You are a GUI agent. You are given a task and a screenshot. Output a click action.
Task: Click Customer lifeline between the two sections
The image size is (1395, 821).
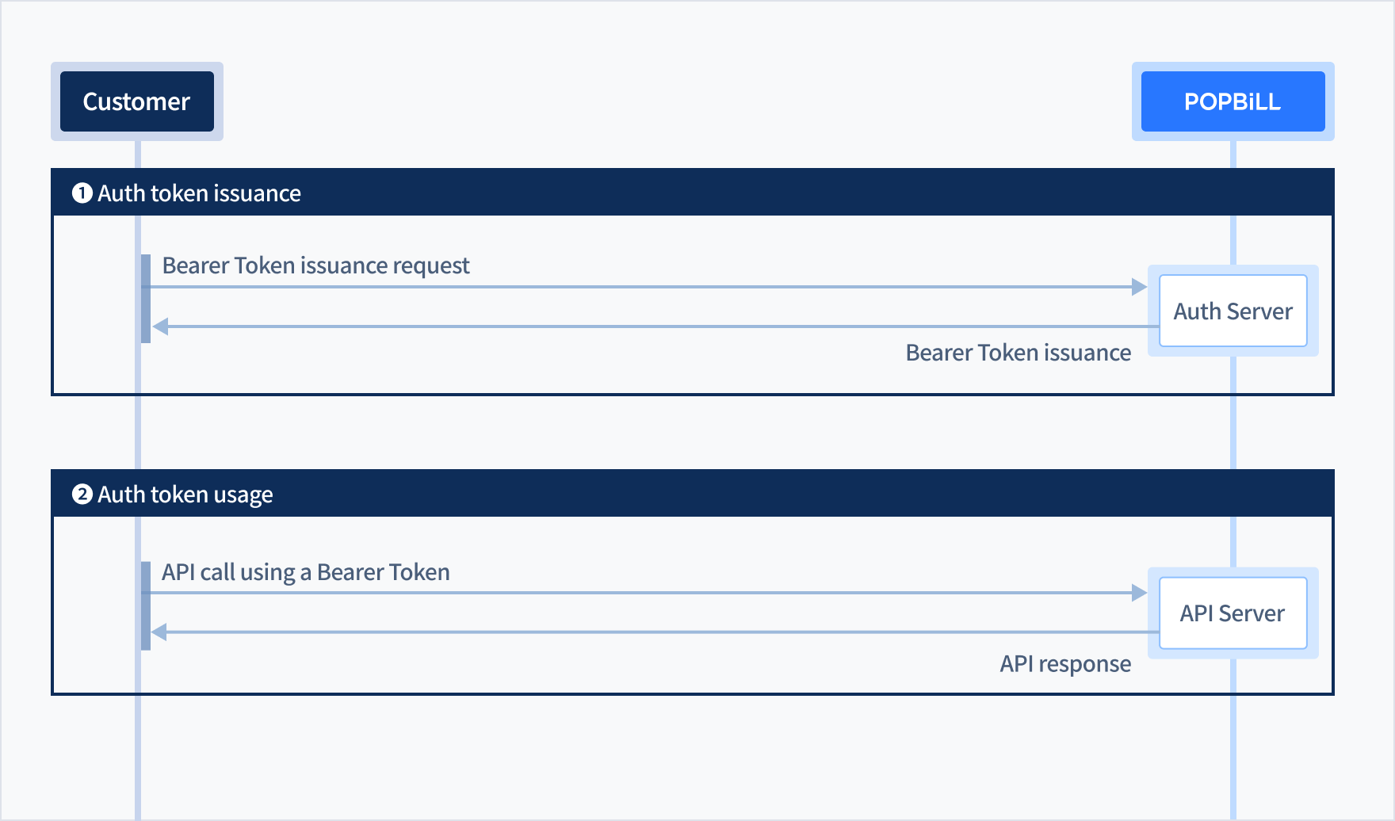[x=138, y=432]
